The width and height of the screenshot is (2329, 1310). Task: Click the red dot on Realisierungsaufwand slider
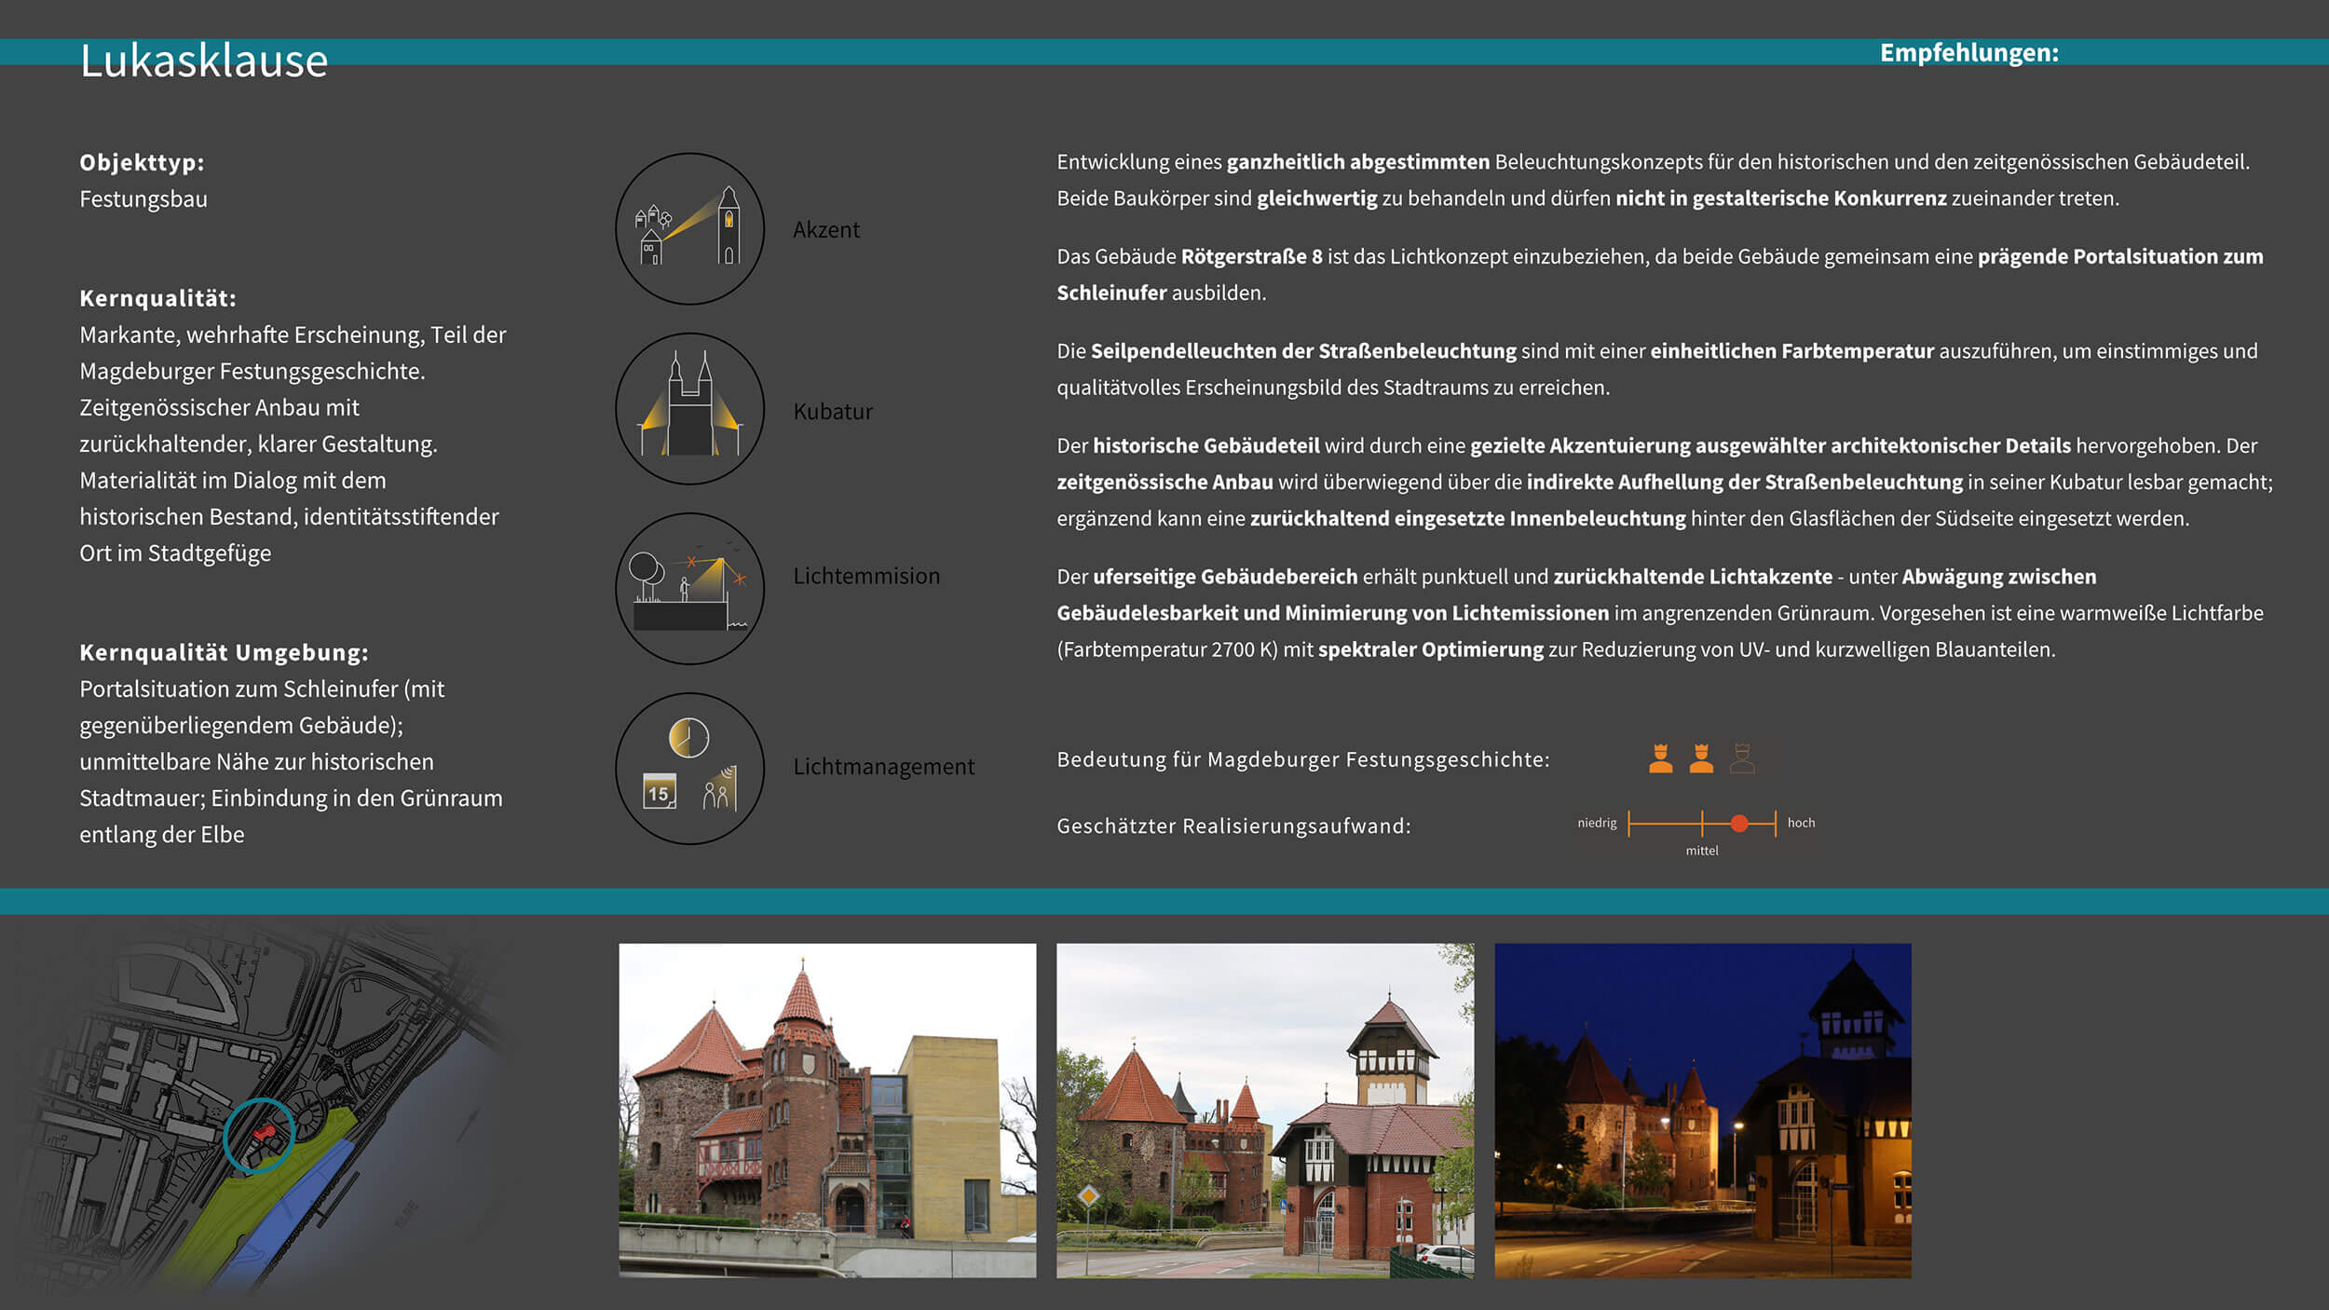pyautogui.click(x=1739, y=823)
